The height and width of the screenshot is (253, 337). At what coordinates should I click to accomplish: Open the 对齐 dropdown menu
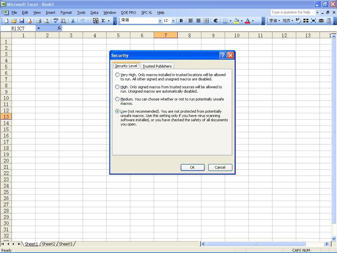point(288,21)
